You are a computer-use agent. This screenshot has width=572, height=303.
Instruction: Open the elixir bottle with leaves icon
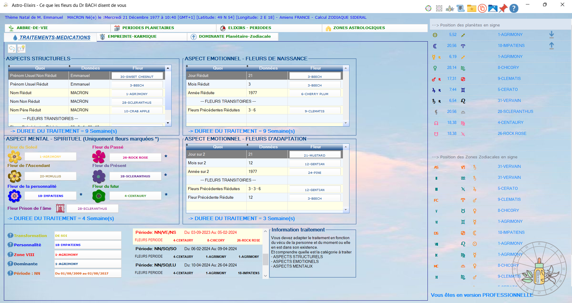coord(450,8)
